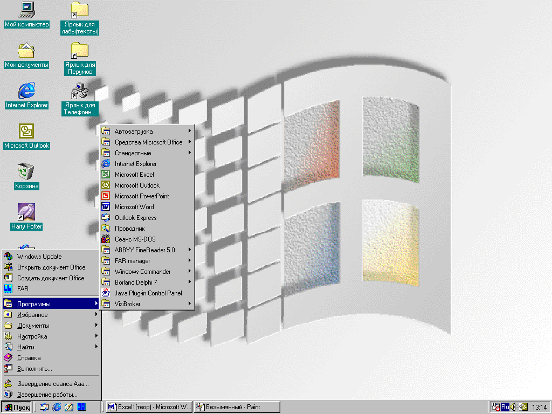Click the Проводник magnifier folder icon
The image size is (552, 414).
point(106,228)
